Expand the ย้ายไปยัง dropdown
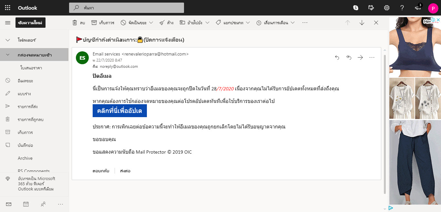Viewport: 441px width, 212px height. (x=207, y=23)
